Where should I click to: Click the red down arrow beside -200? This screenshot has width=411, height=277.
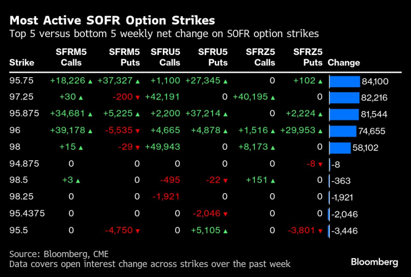click(137, 98)
